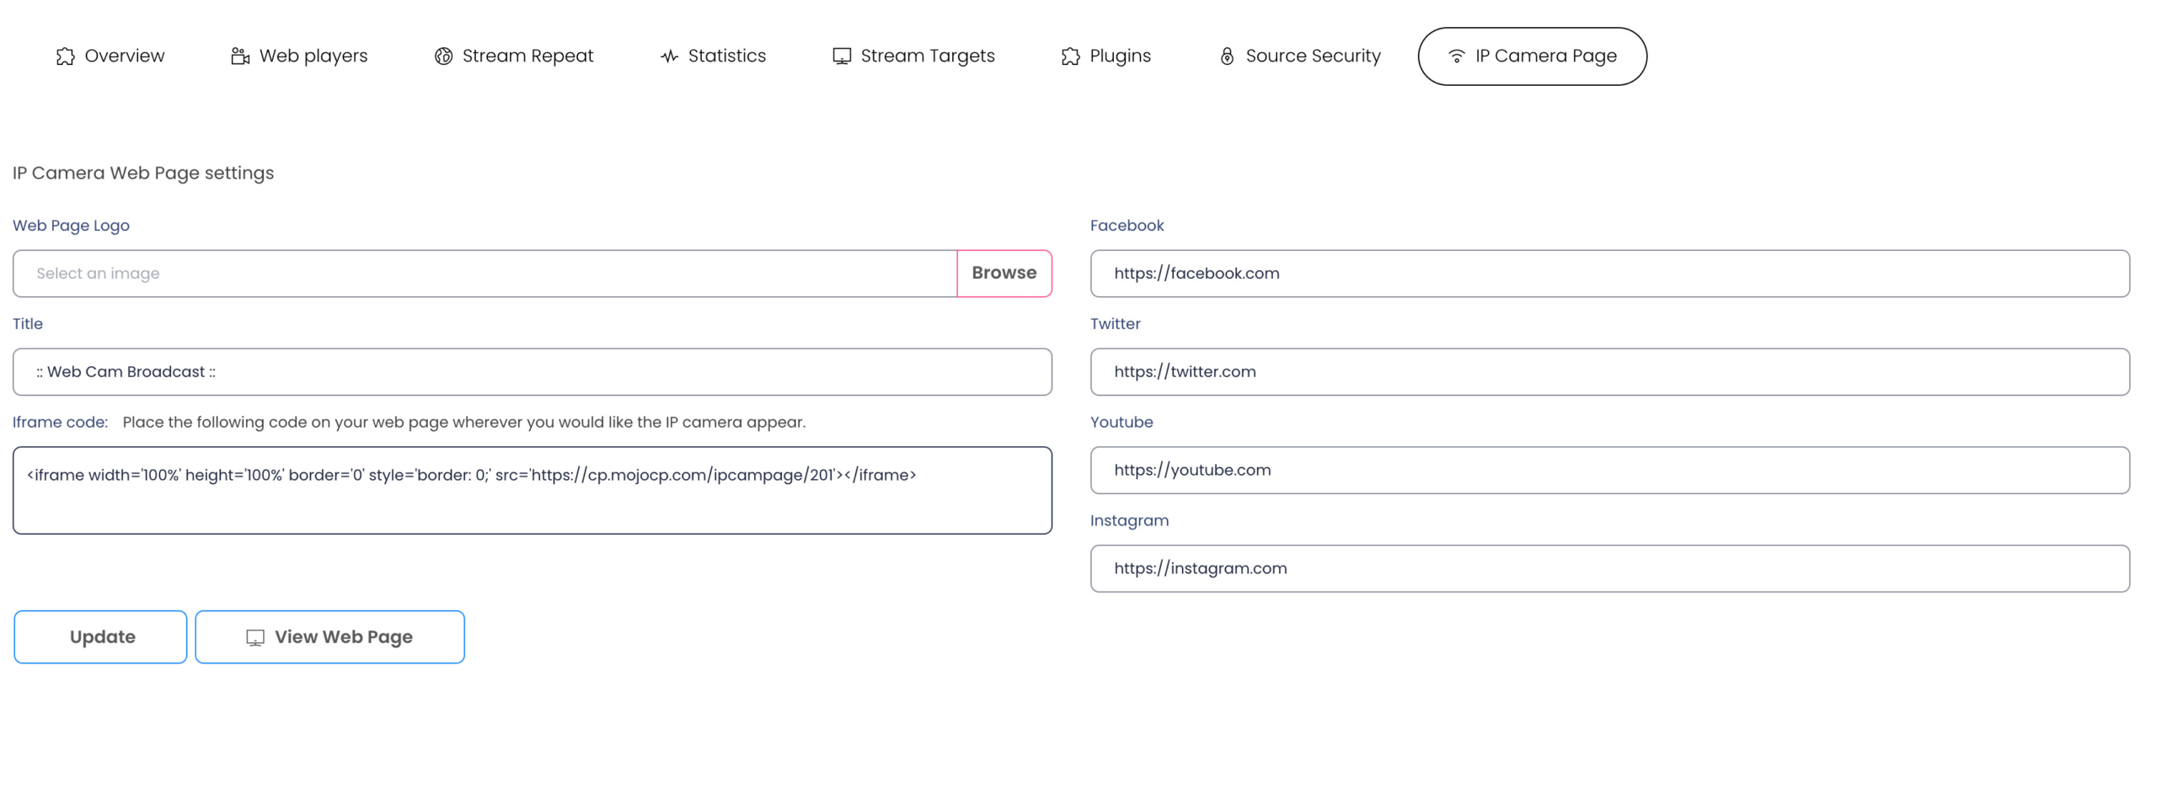Click the Facebook URL field
This screenshot has height=788, width=2157.
(1608, 274)
